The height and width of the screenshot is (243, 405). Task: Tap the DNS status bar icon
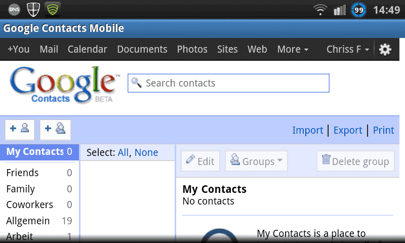coord(14,10)
